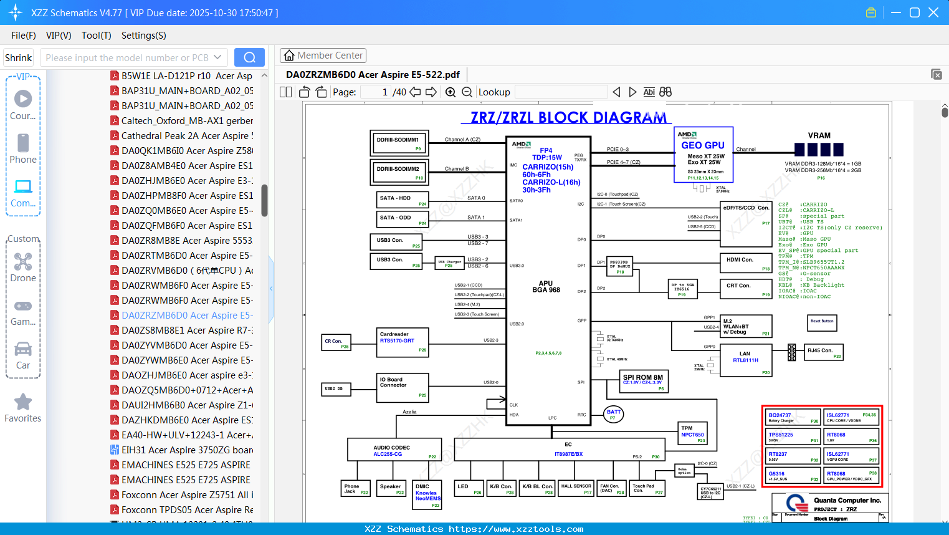
Task: Zoom in on the schematic
Action: click(451, 92)
